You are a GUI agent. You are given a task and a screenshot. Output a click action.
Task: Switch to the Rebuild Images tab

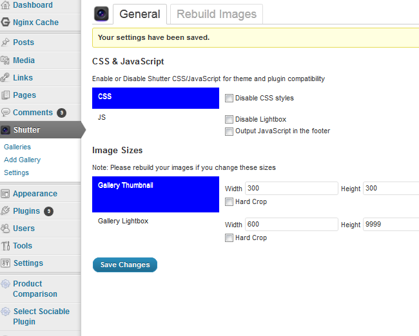217,14
